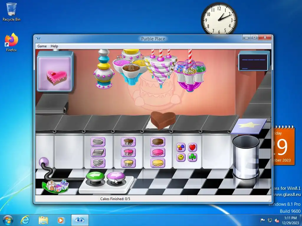Click the 1:11 PM taskbar clock
The height and width of the screenshot is (226, 302).
pos(290,220)
